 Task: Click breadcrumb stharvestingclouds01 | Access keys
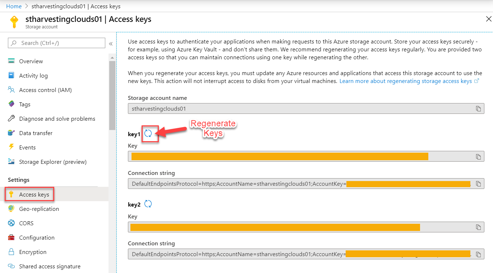coord(76,6)
